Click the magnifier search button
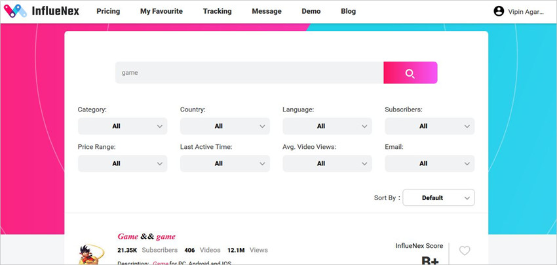557x265 pixels. [410, 73]
